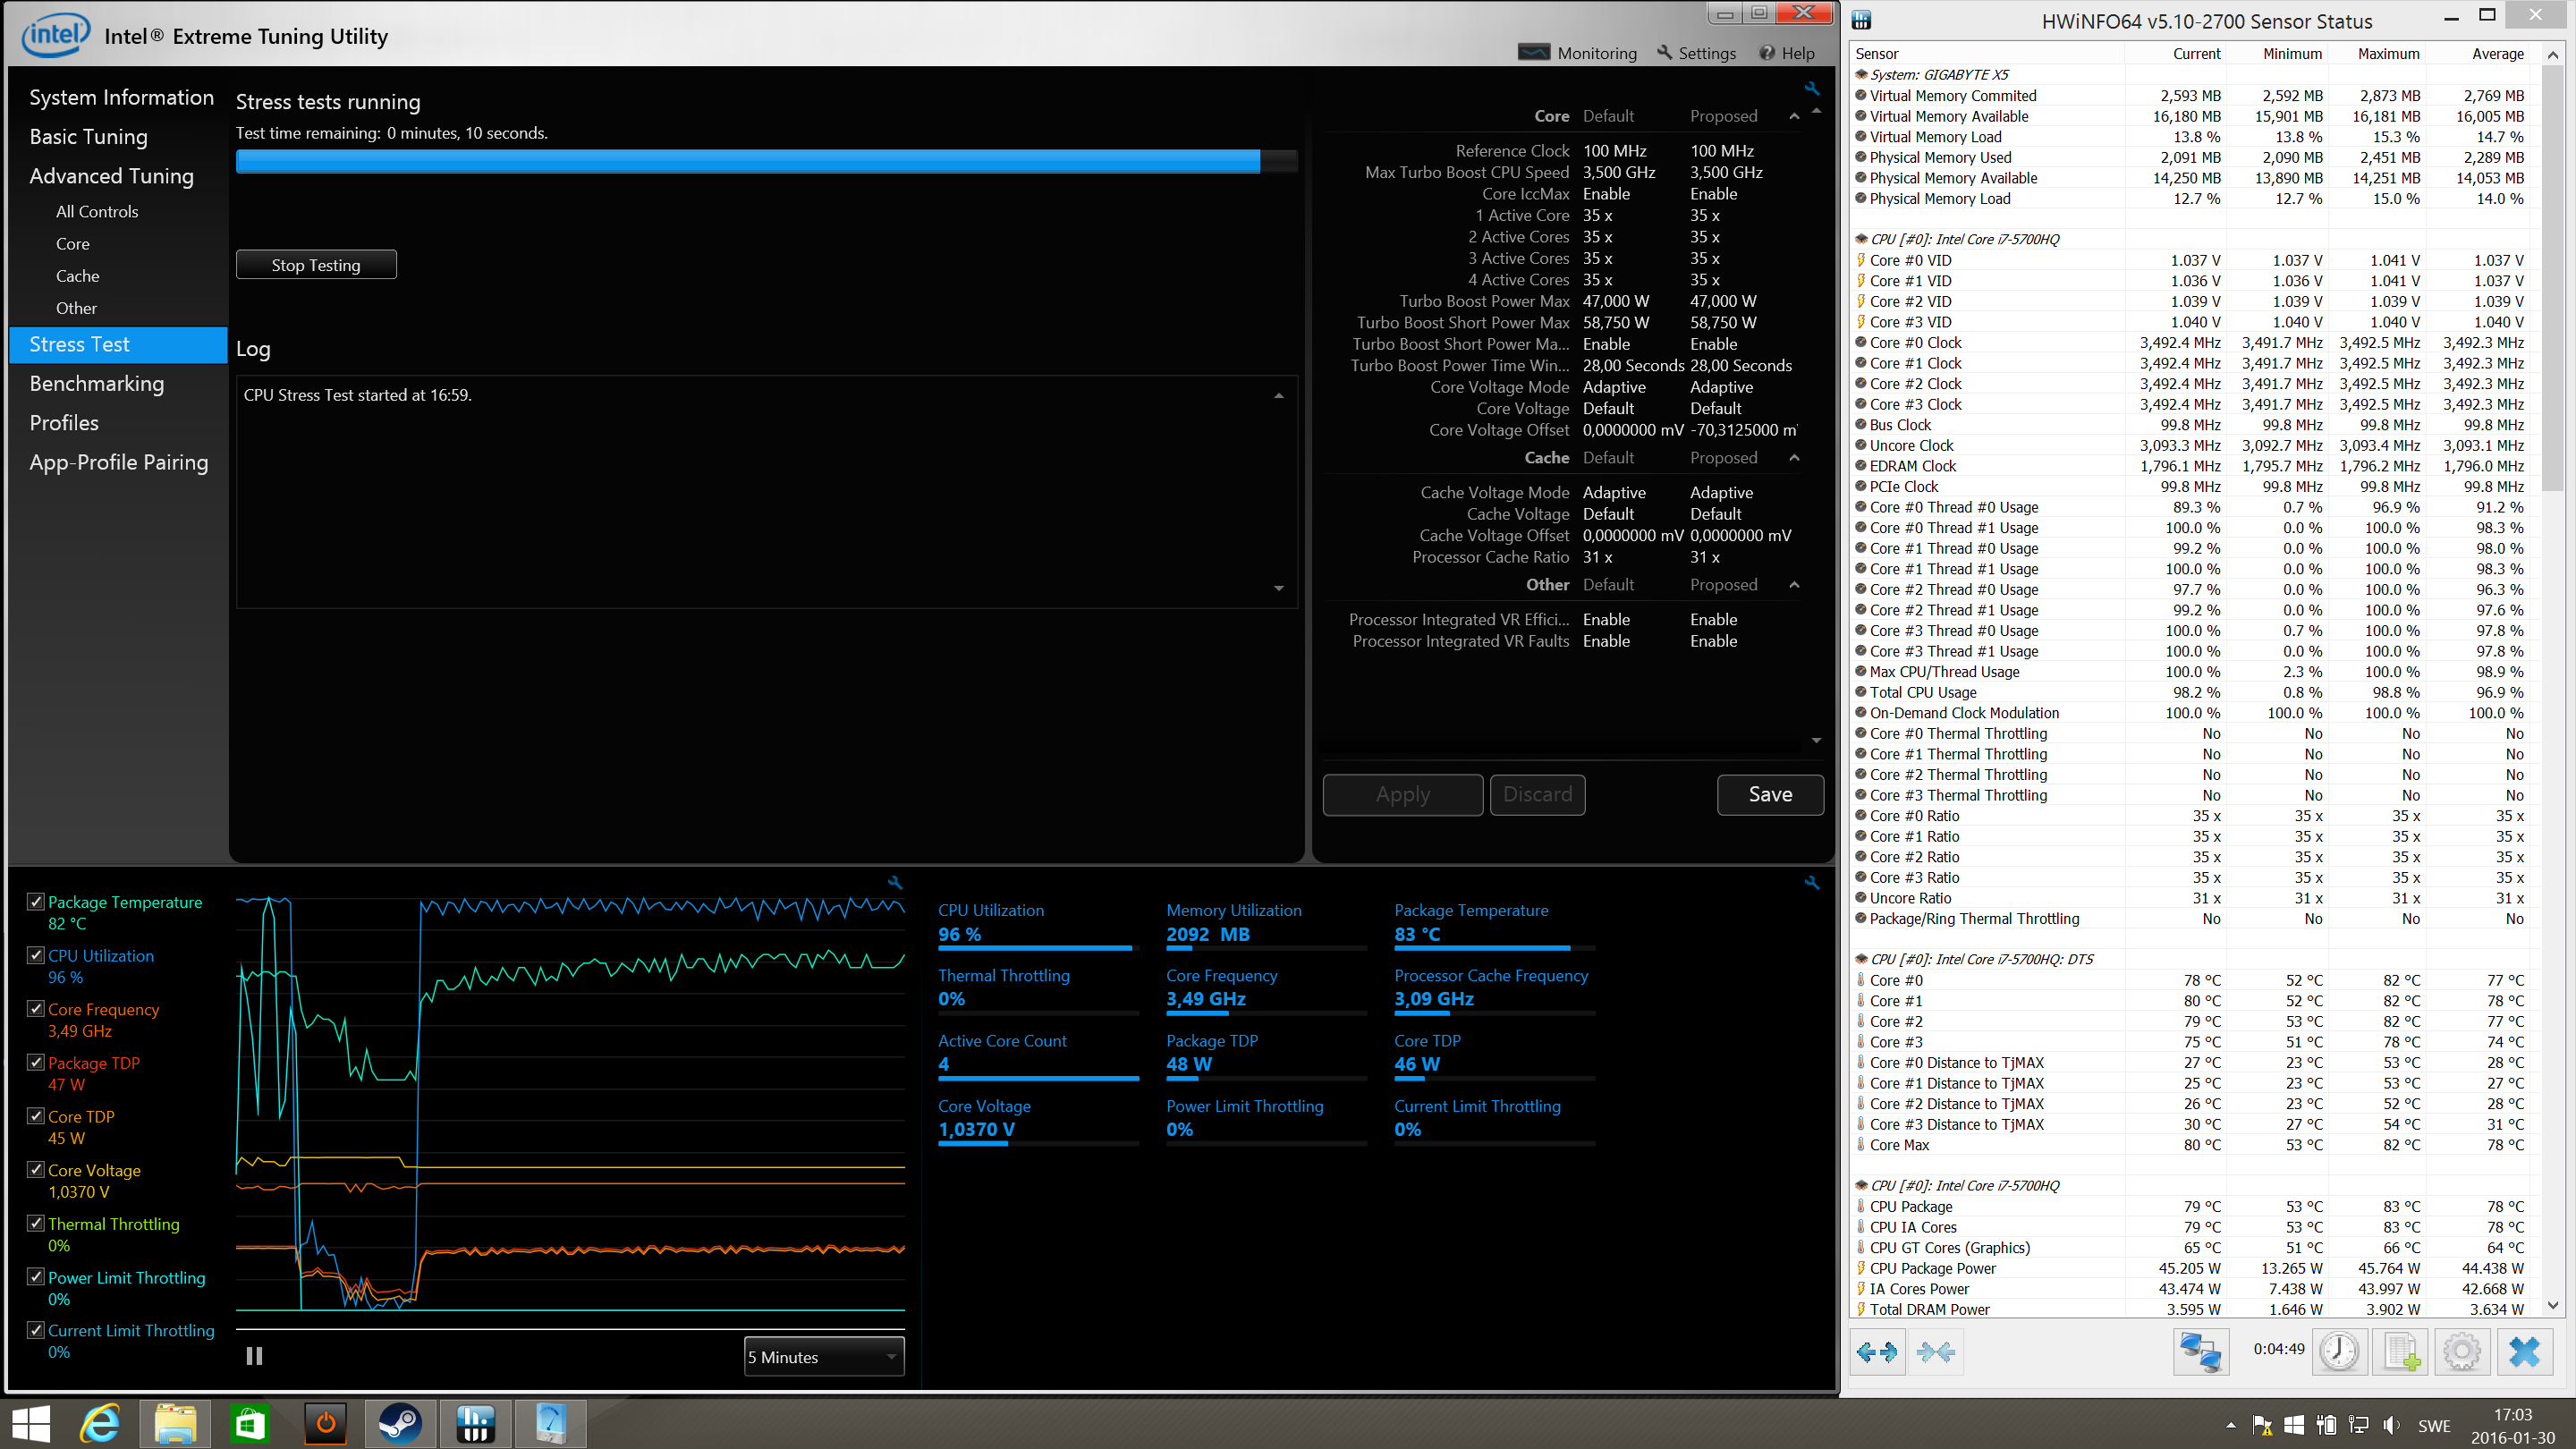Open Advanced Tuning section
Screen dimensions: 2576x1449
click(111, 176)
